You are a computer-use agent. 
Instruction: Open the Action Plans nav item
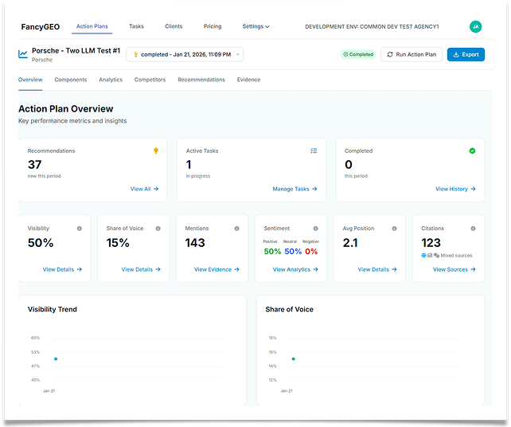92,26
